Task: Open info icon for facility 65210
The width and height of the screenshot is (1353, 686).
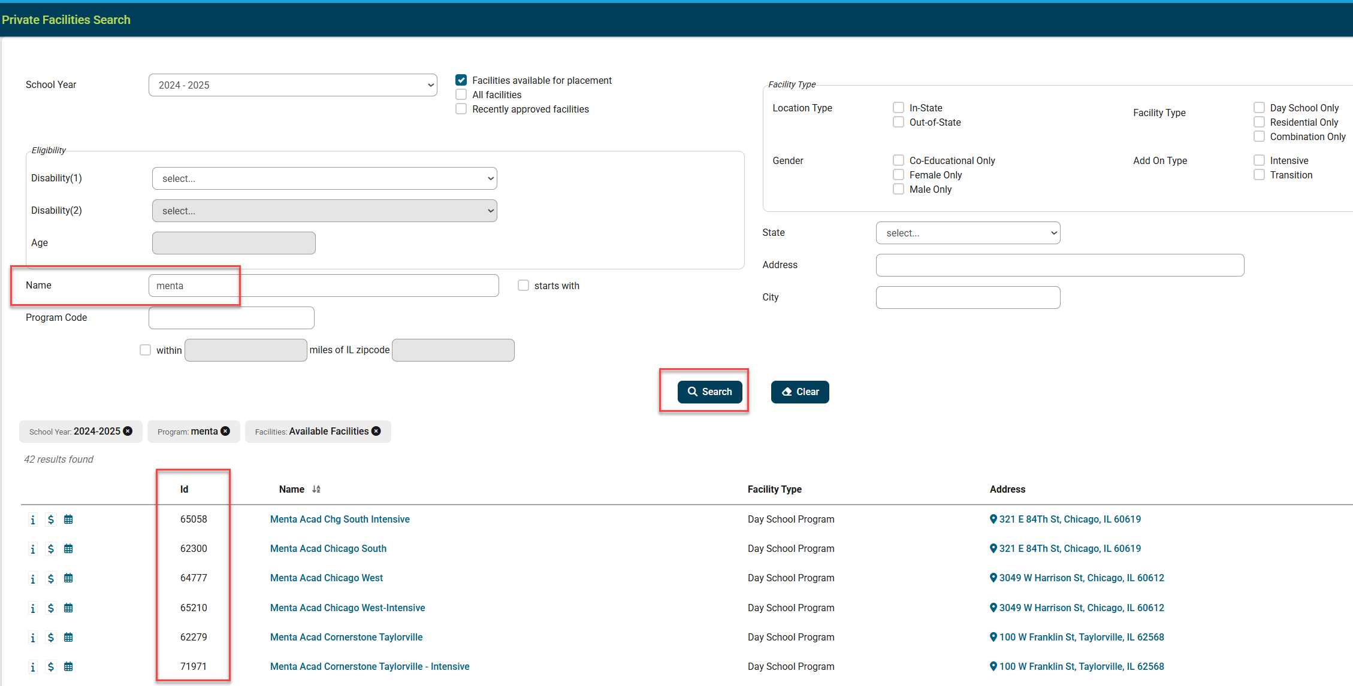Action: coord(33,608)
